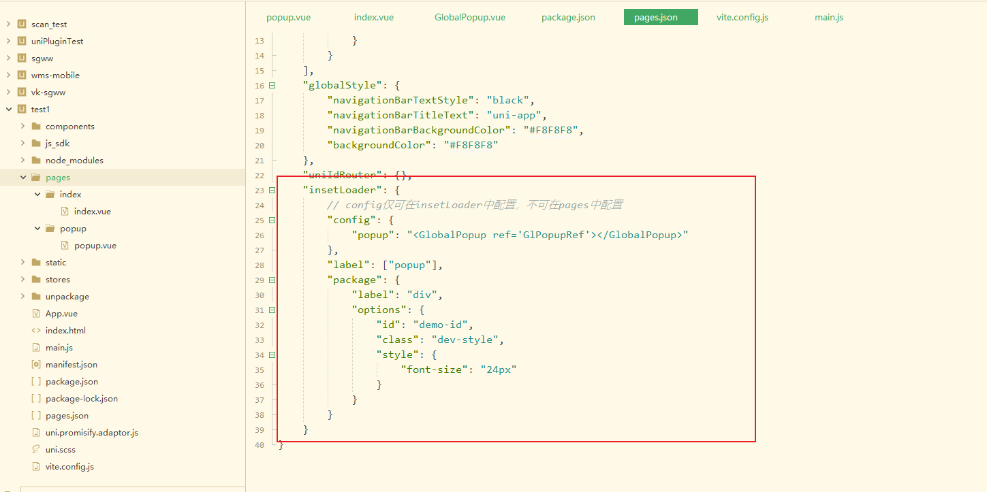Collapse the pages folder
Image resolution: width=987 pixels, height=492 pixels.
[23, 178]
